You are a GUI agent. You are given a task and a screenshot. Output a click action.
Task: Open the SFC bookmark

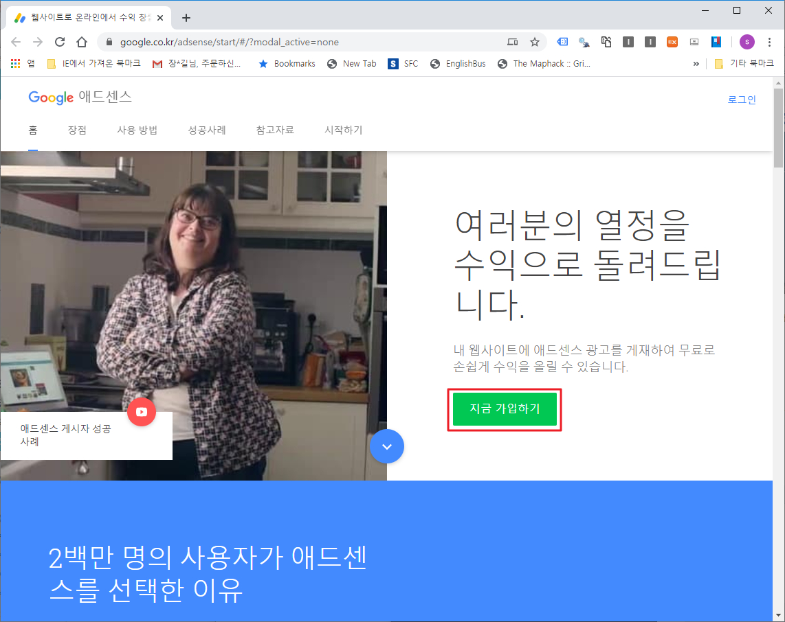[x=403, y=63]
